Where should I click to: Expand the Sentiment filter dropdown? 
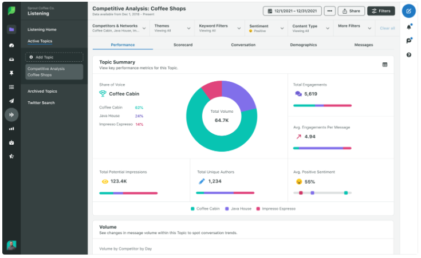click(x=266, y=28)
